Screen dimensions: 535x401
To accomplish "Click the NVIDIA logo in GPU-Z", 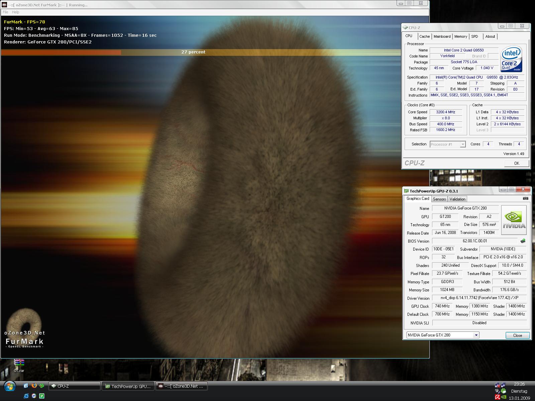I will click(x=514, y=220).
